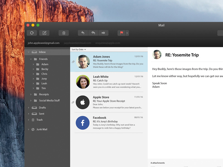
Task: Click the red flag icon
Action: [x=122, y=33]
